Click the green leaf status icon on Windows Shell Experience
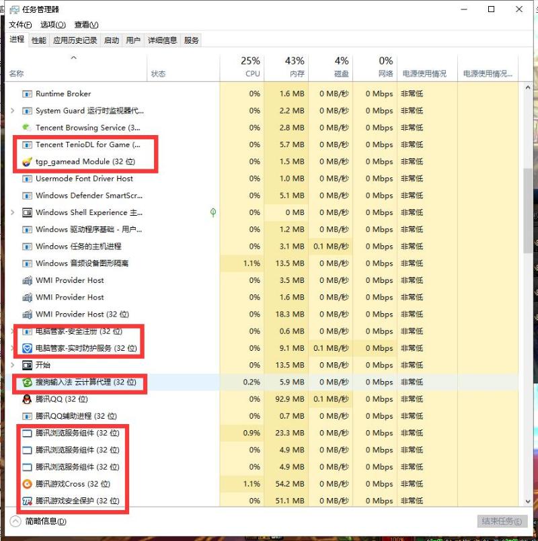This screenshot has width=538, height=541. (213, 212)
